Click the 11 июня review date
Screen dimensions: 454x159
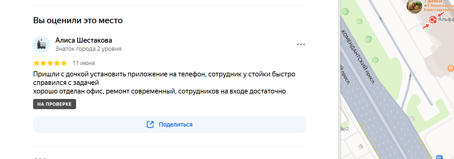(x=84, y=63)
